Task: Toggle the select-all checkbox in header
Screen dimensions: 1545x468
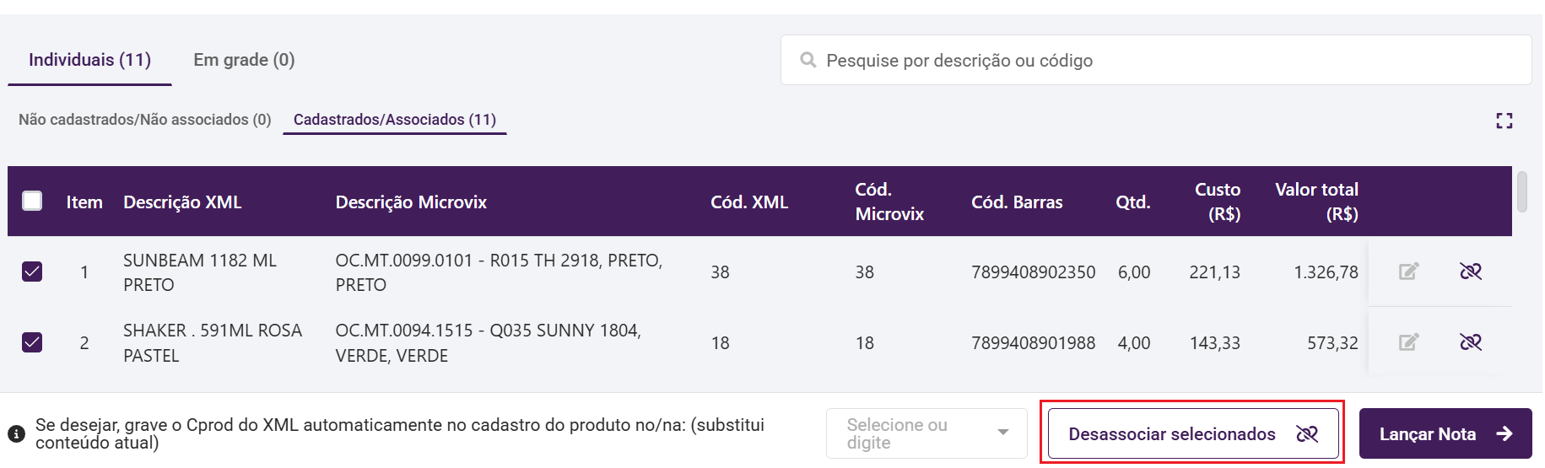Action: (32, 201)
